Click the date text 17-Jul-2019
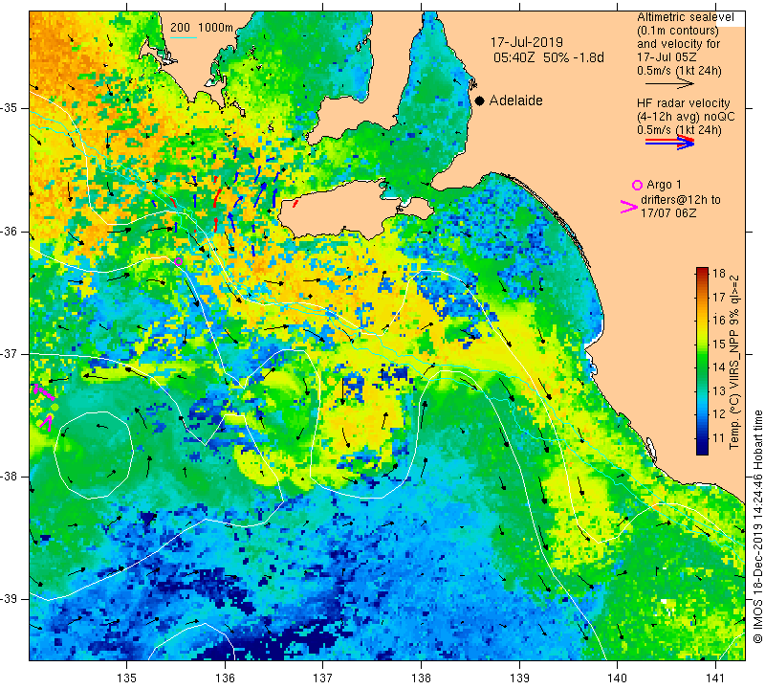This screenshot has width=765, height=689. click(527, 42)
